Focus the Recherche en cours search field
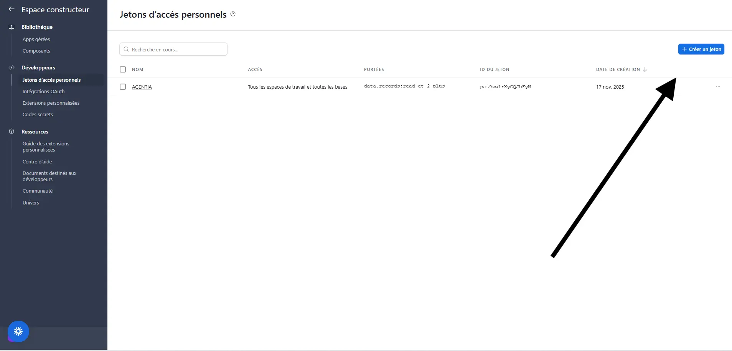Viewport: 732px width, 351px height. 173,49
